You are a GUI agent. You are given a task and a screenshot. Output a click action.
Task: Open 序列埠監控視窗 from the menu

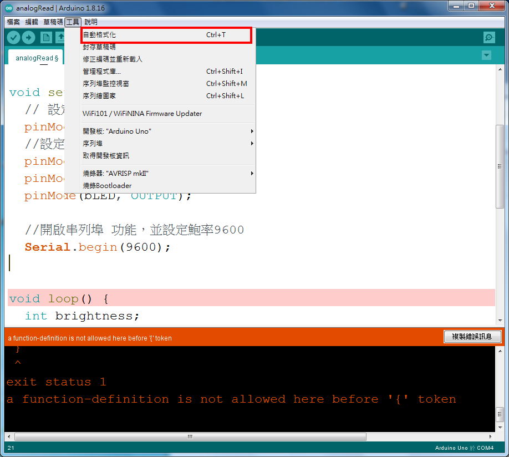pos(168,84)
